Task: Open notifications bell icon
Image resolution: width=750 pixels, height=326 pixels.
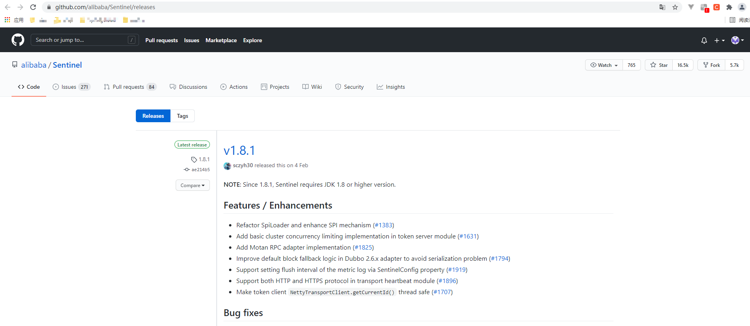Action: (x=704, y=40)
